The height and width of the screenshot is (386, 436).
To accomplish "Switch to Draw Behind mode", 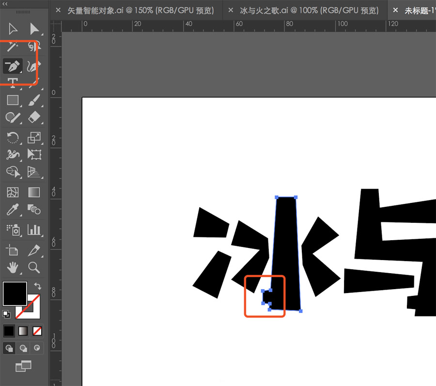I will pos(23,348).
